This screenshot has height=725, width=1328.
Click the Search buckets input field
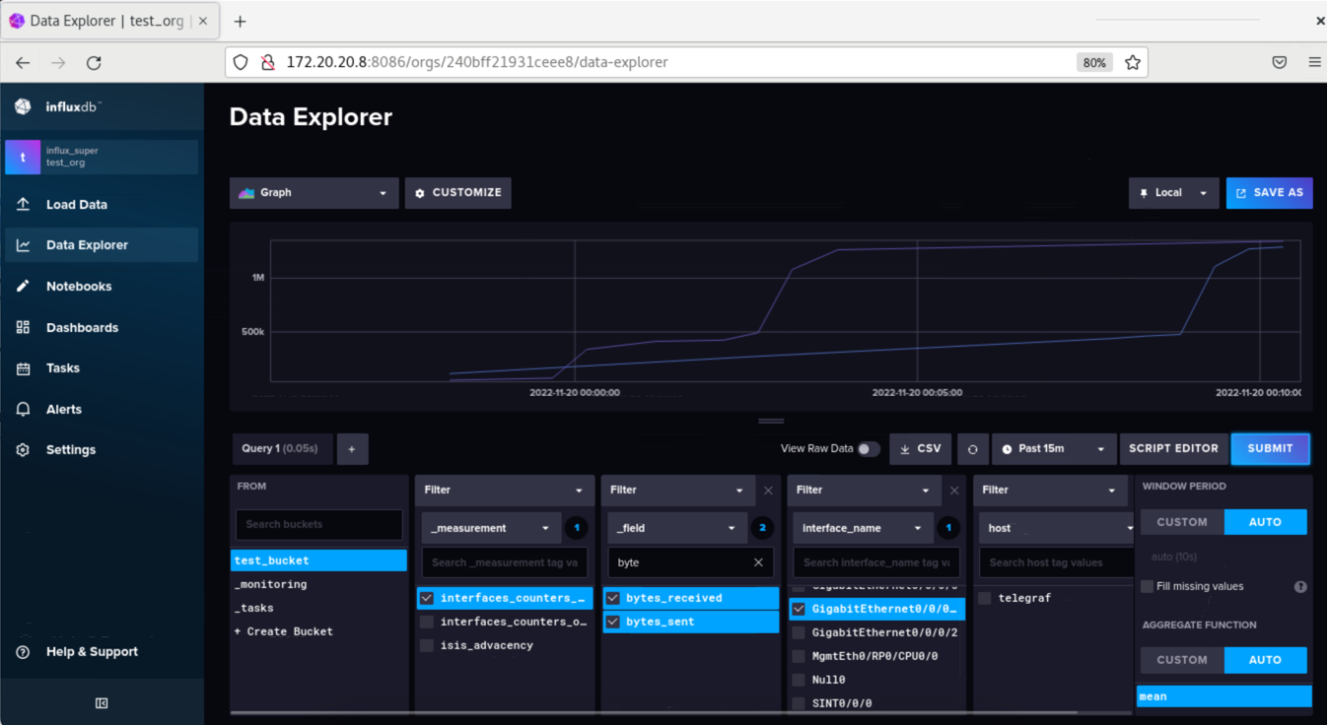pos(318,524)
